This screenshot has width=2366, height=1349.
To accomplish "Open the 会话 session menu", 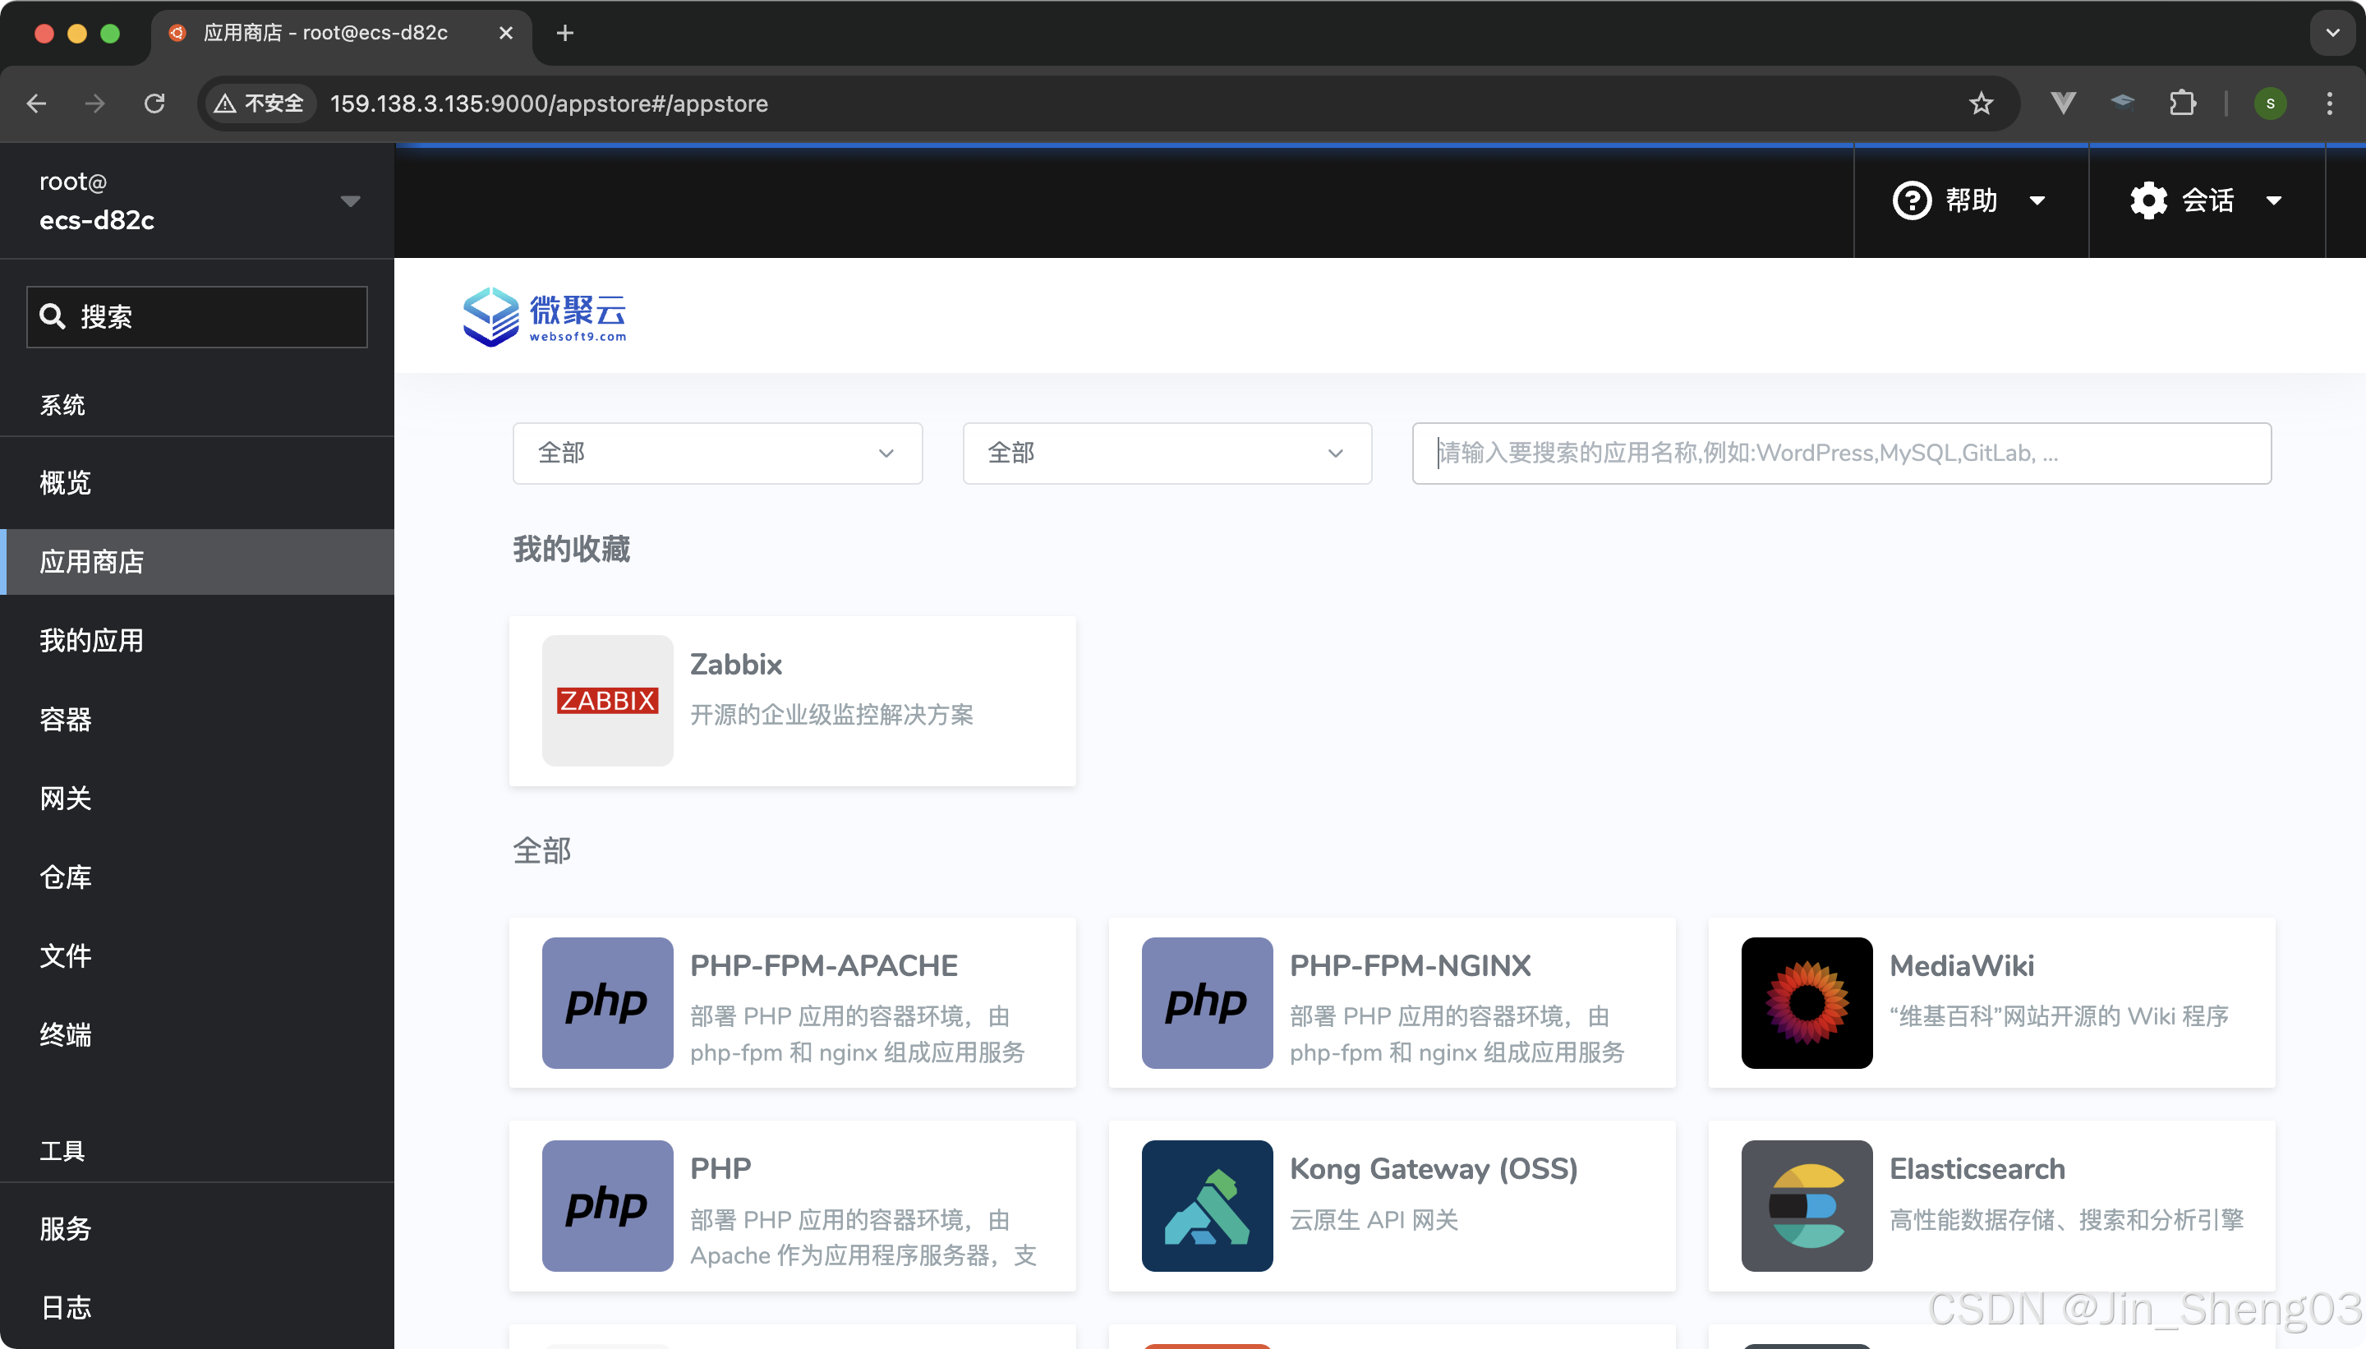I will click(2206, 201).
